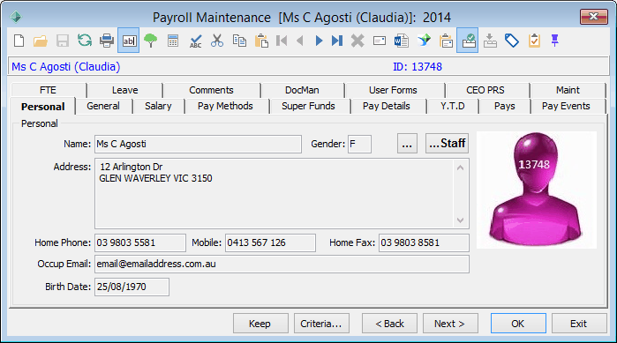Go to first record arrow icon

point(282,41)
